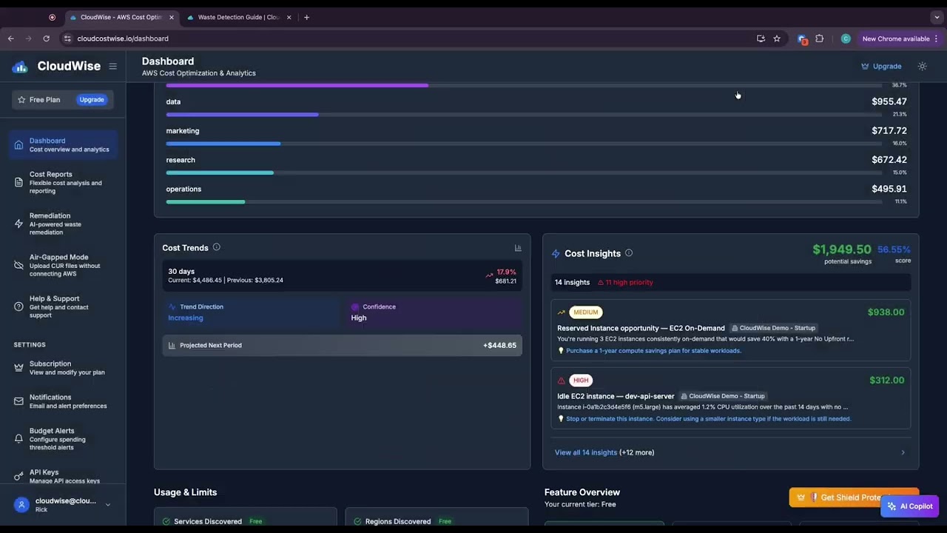Image resolution: width=947 pixels, height=533 pixels.
Task: Click the Cost Insights lightning bolt icon
Action: coord(556,254)
